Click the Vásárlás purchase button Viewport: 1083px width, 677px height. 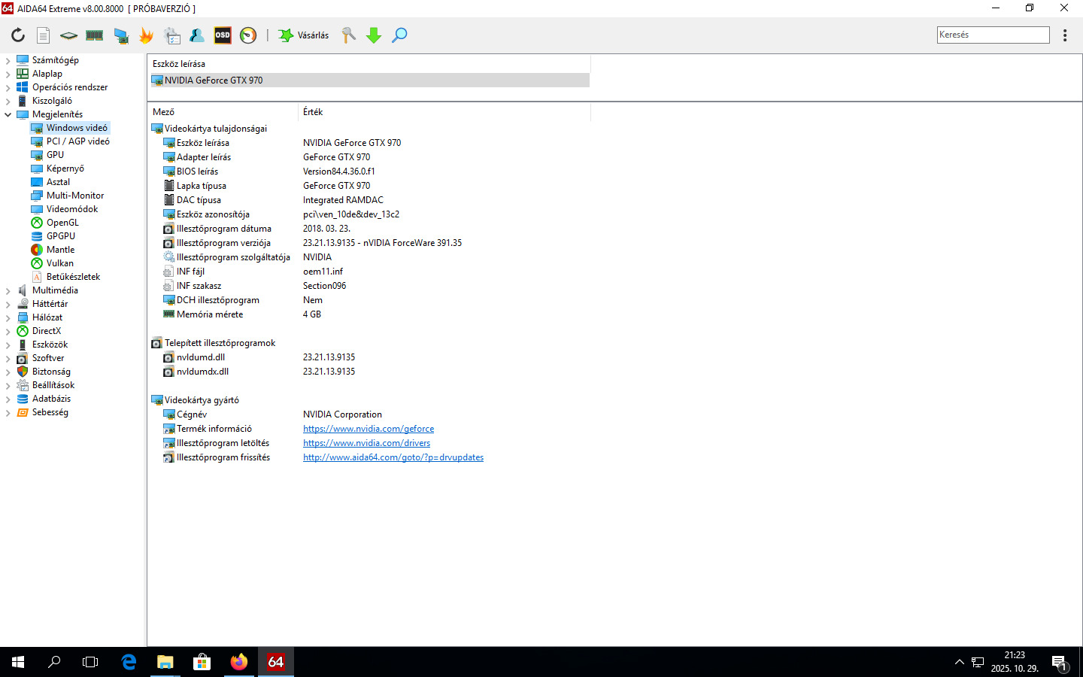click(304, 35)
